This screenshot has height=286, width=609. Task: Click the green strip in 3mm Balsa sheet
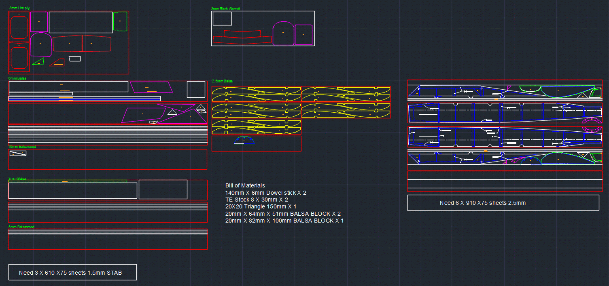click(x=67, y=181)
